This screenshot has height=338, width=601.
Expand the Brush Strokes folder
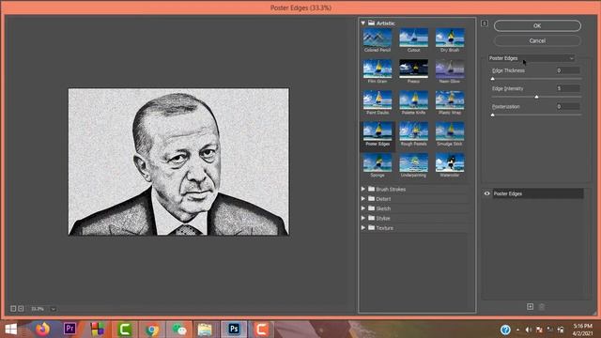[363, 189]
